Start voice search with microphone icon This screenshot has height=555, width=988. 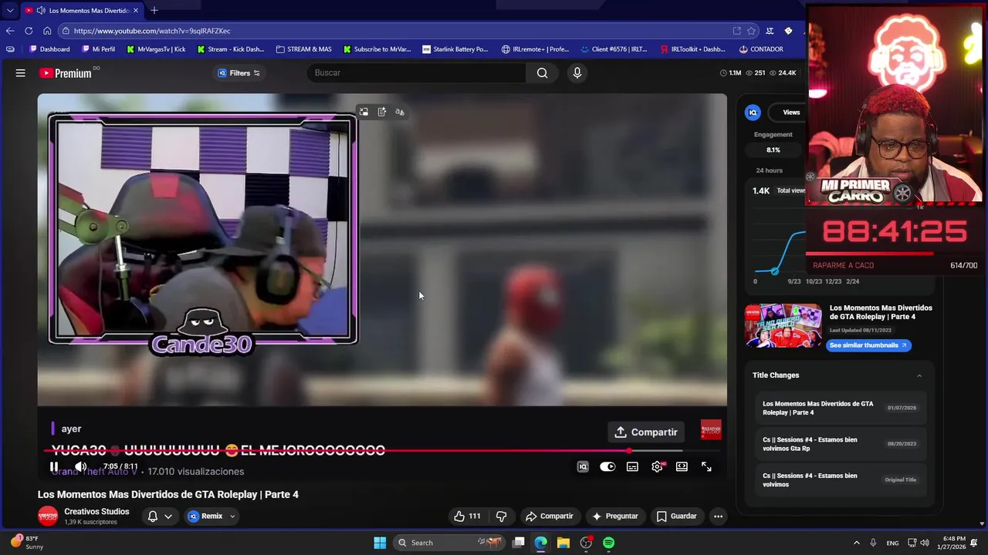pos(577,73)
